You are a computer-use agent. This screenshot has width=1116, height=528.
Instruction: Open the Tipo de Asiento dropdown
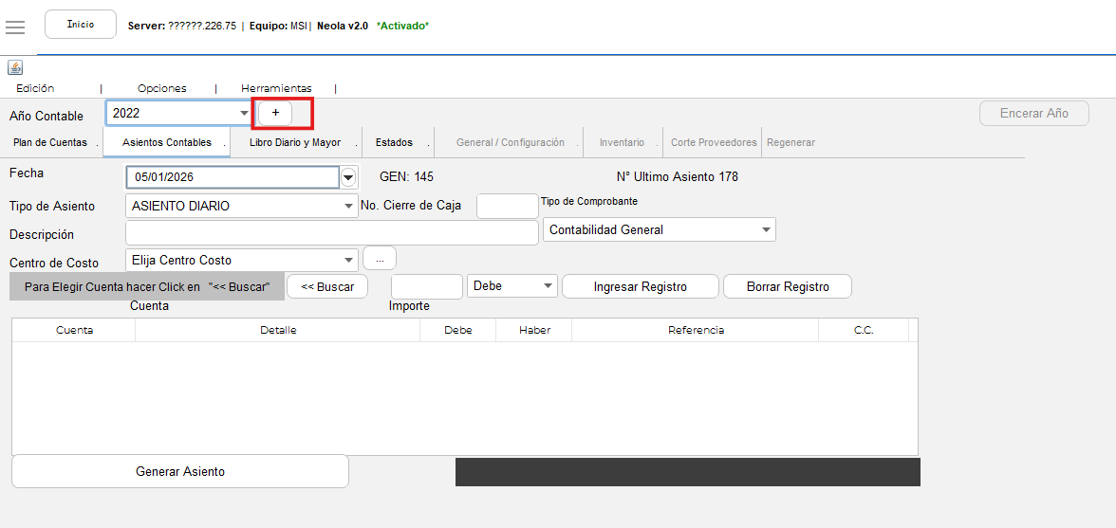(349, 207)
